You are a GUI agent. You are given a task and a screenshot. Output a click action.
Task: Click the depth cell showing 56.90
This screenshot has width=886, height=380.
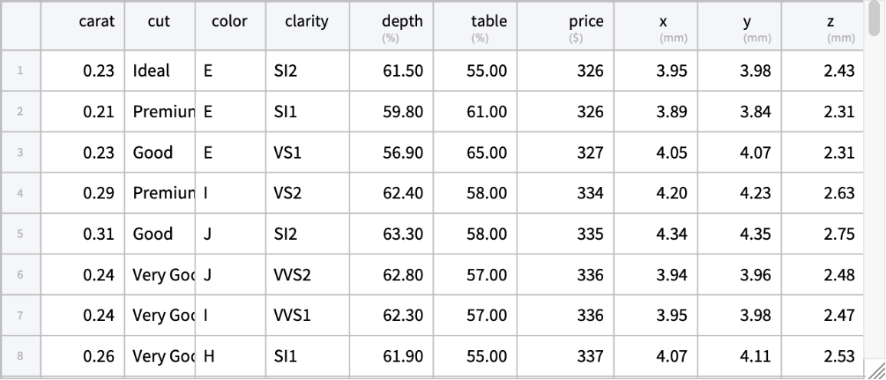402,152
